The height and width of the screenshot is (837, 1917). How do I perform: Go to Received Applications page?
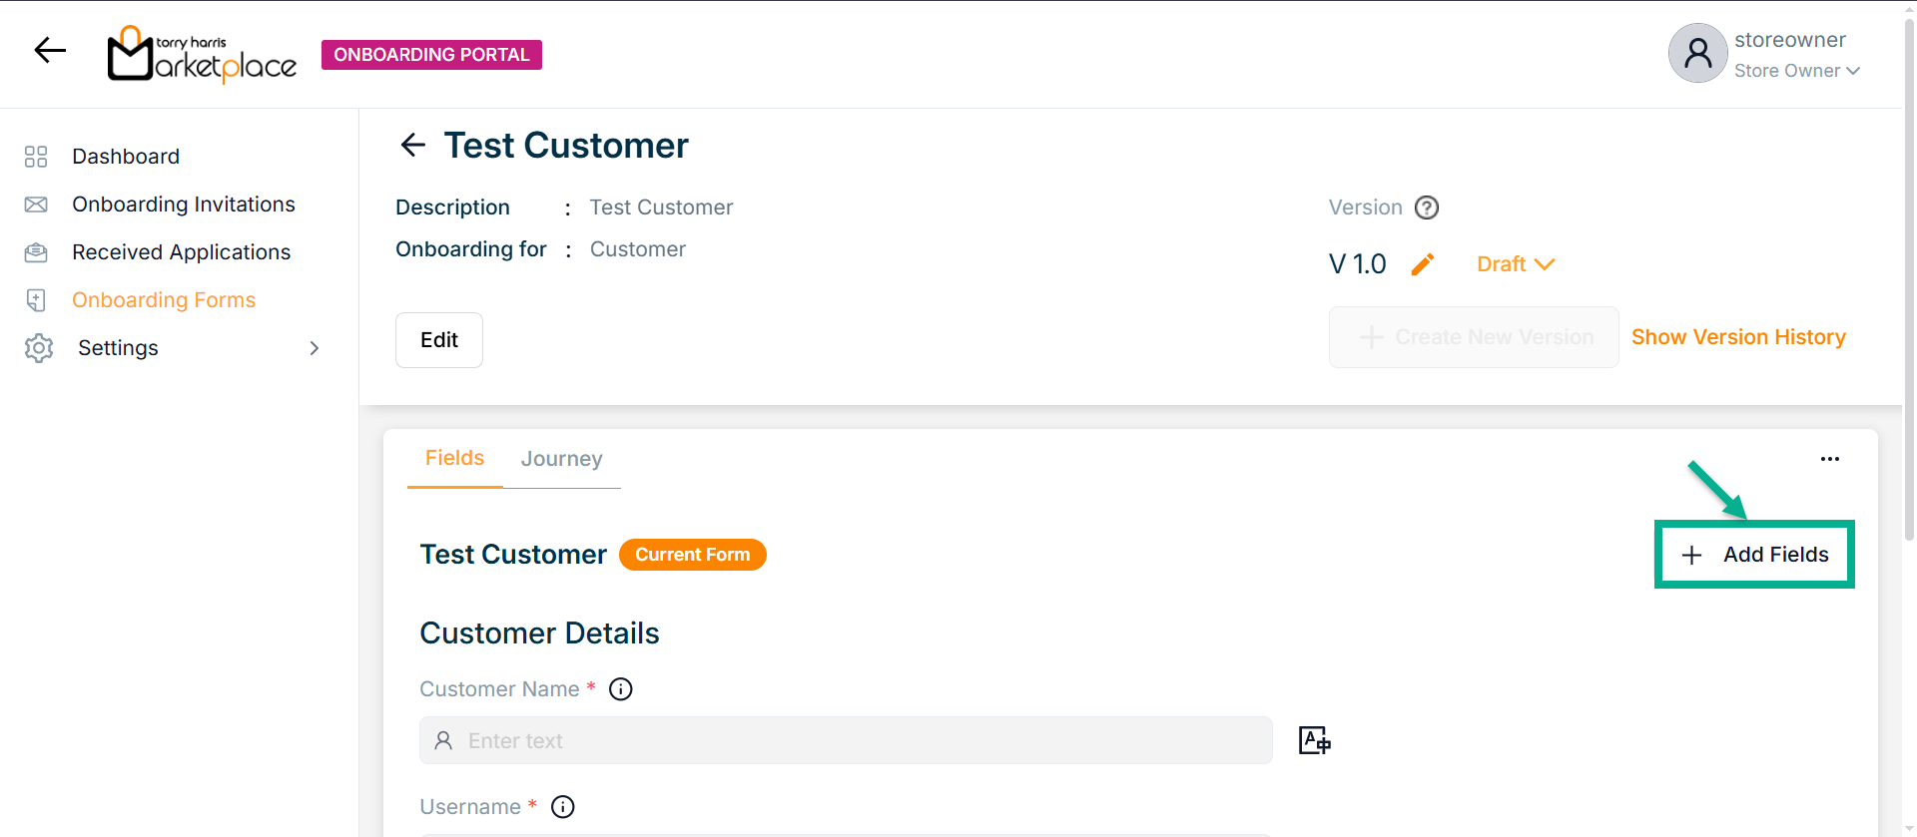point(181,252)
